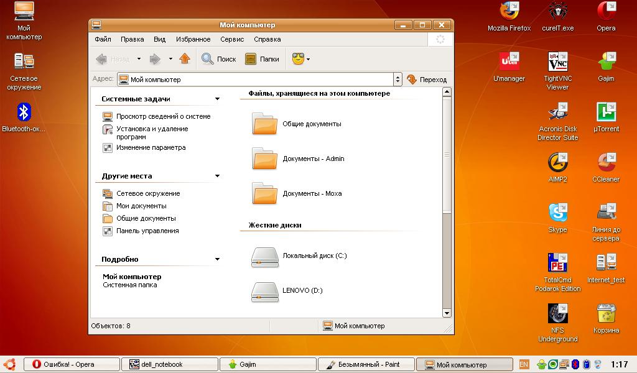Click the vertical scrollbar thumb
637x373 pixels.
[x=447, y=155]
